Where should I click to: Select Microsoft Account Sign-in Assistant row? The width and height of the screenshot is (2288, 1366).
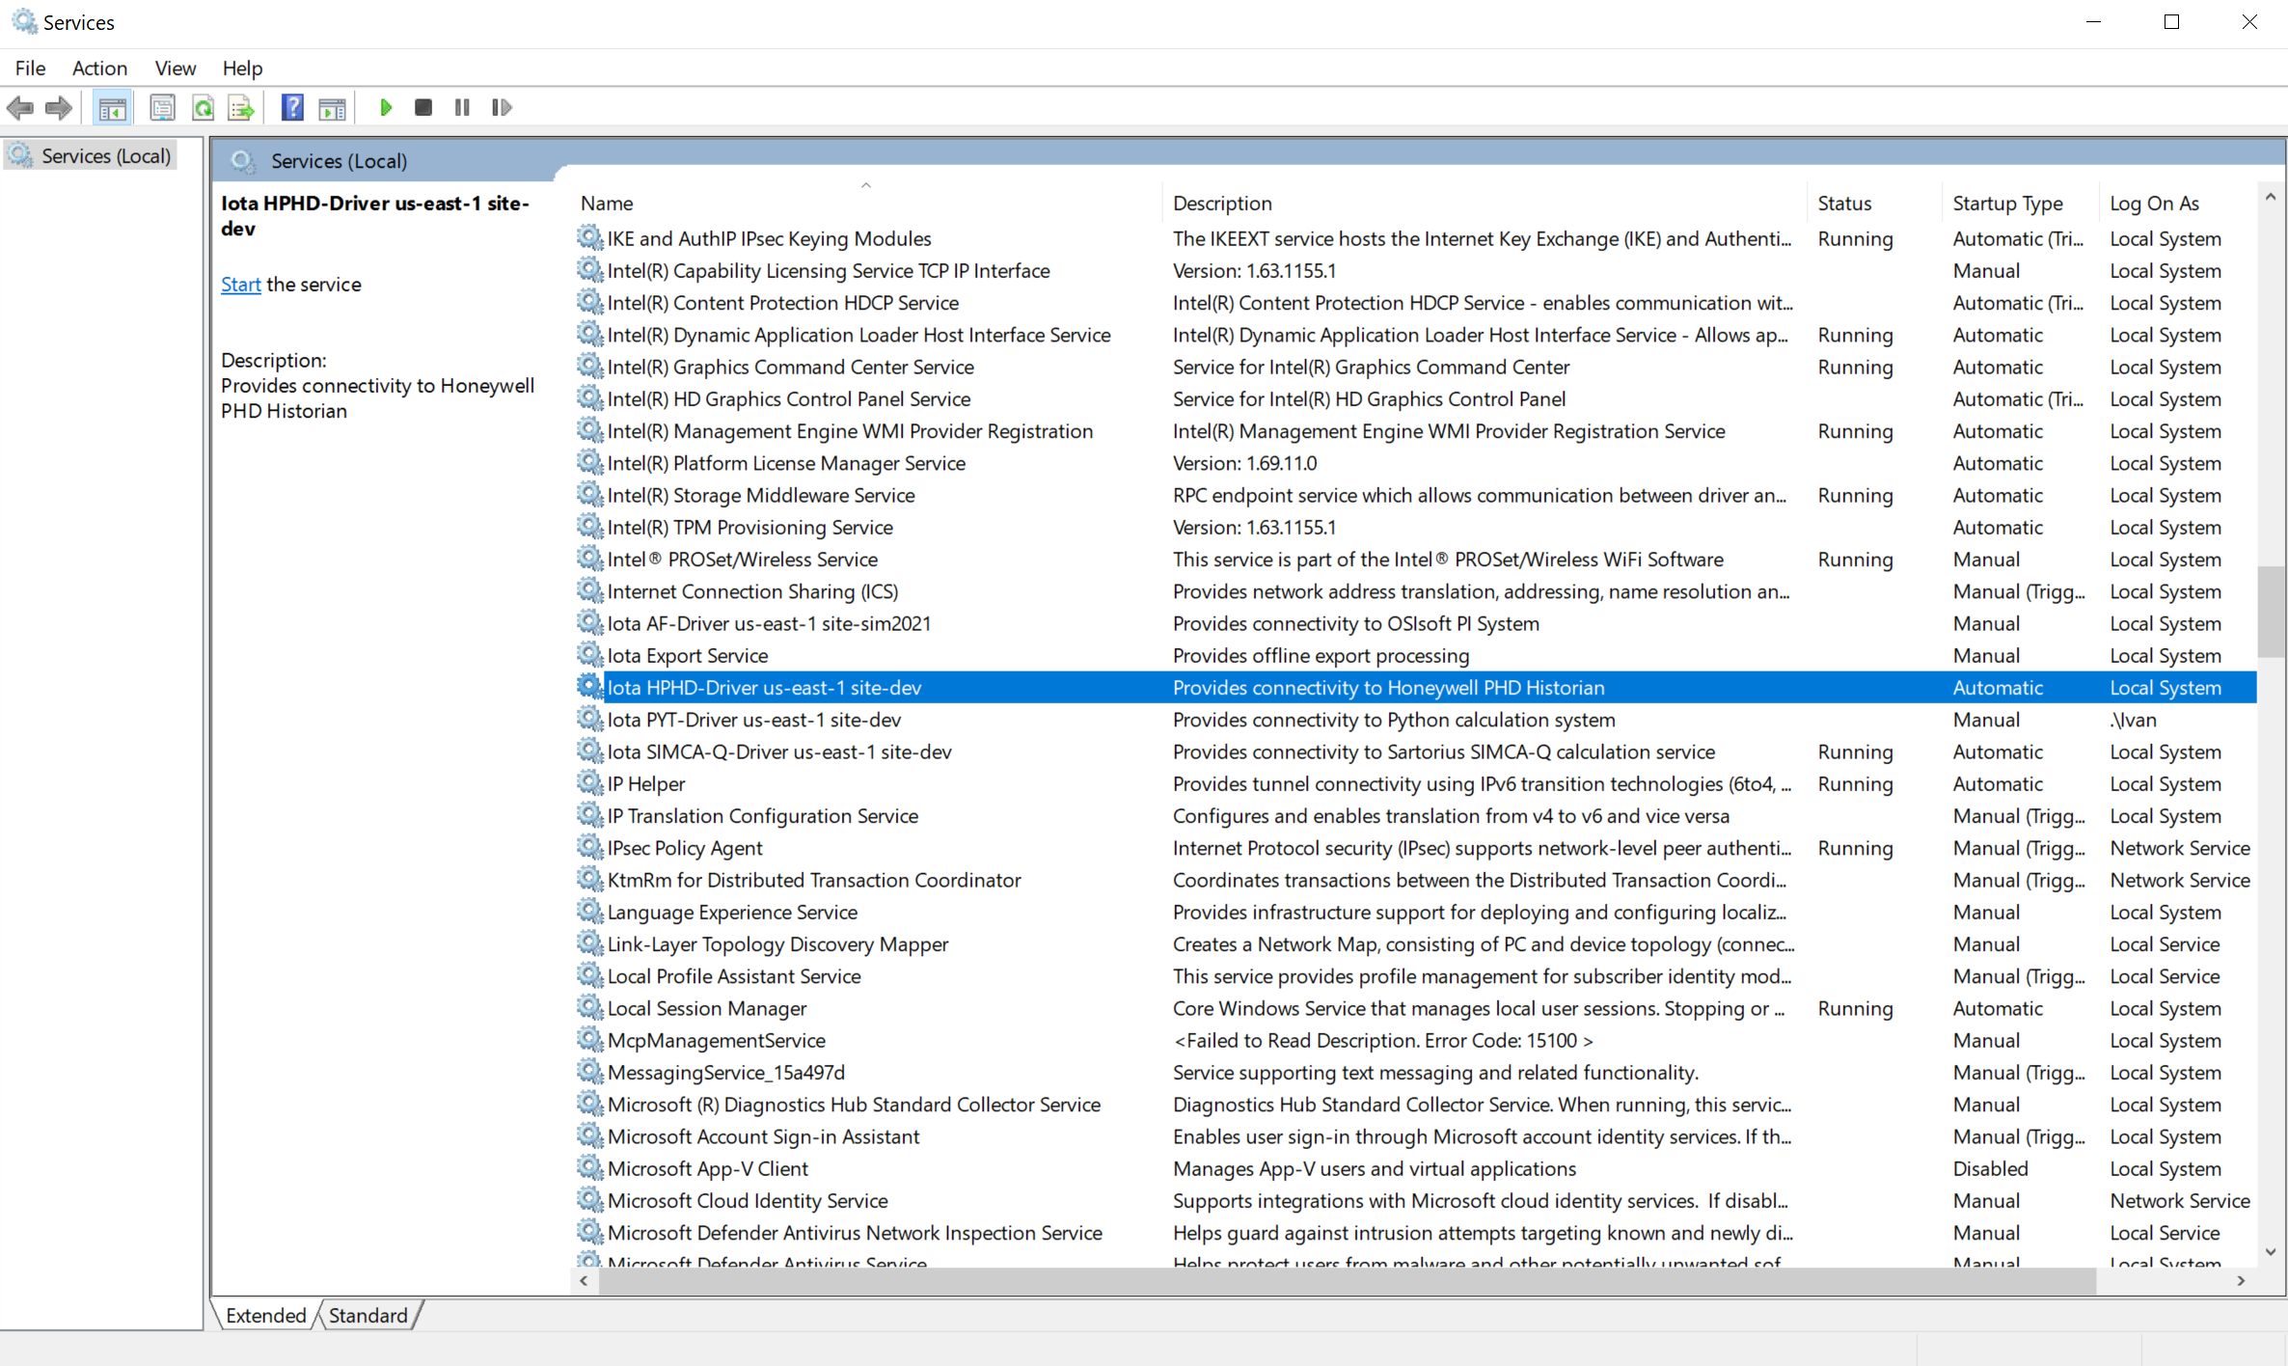(1414, 1135)
